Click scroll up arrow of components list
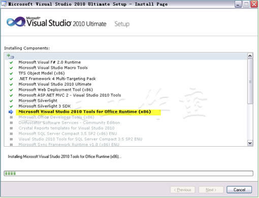This screenshot has width=259, height=198. (250, 56)
